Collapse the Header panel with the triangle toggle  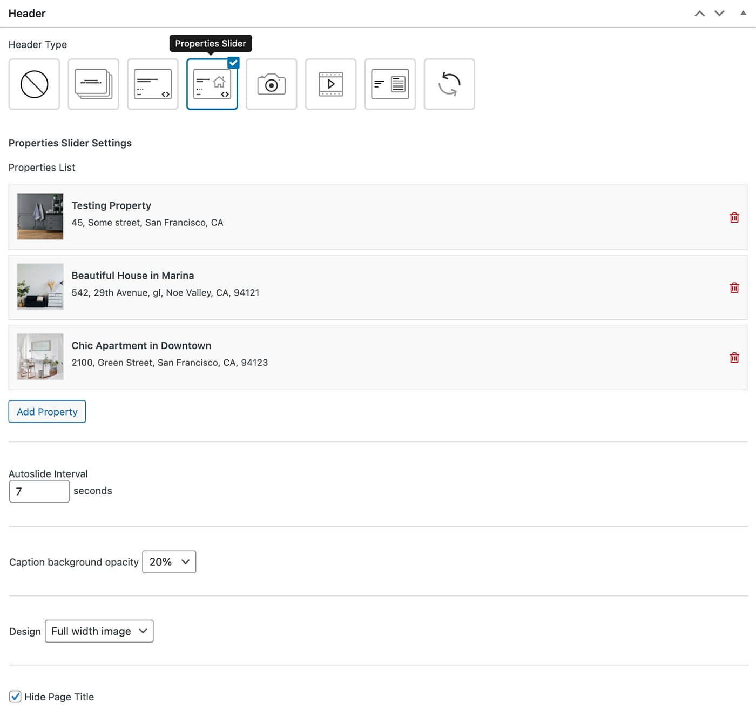[x=743, y=13]
